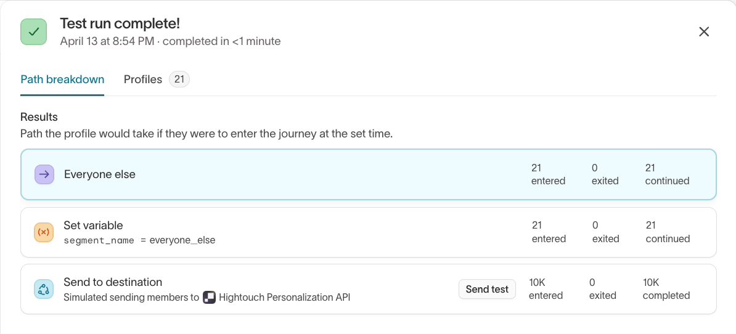Click 21 entered count in Everyone else

pos(548,174)
